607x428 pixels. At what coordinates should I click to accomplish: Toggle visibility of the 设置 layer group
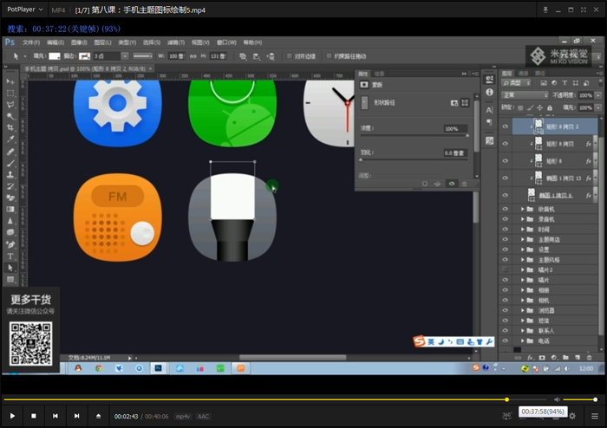pyautogui.click(x=506, y=249)
